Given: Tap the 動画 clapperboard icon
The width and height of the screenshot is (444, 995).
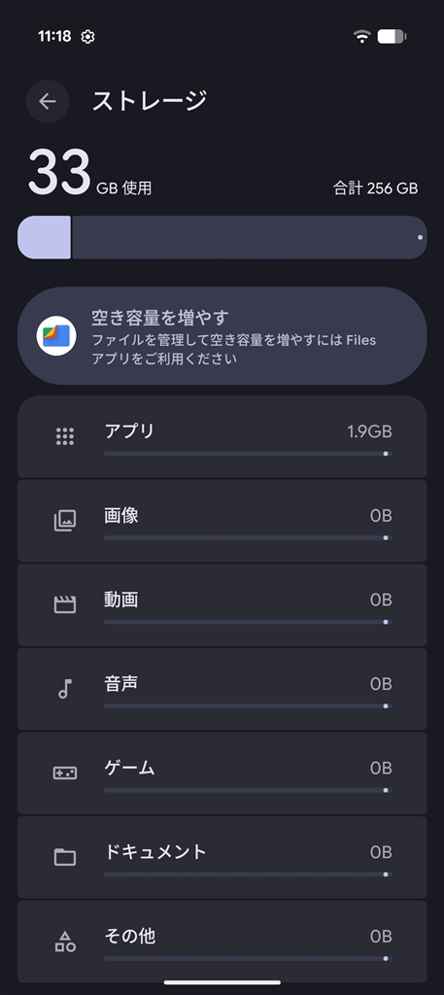Looking at the screenshot, I should point(65,604).
